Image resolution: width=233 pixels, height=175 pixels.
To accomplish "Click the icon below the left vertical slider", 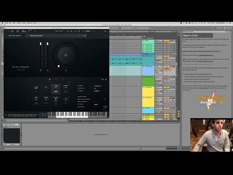I will (41, 70).
